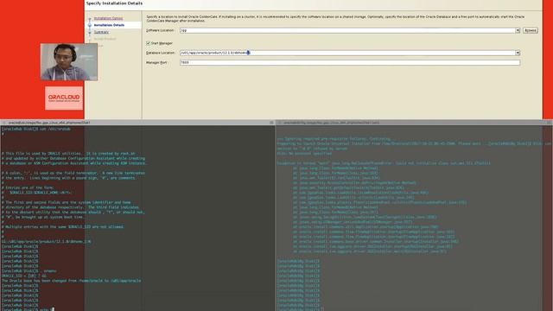553x311 pixels.
Task: Click into the Manager Port field
Action: [x=350, y=62]
